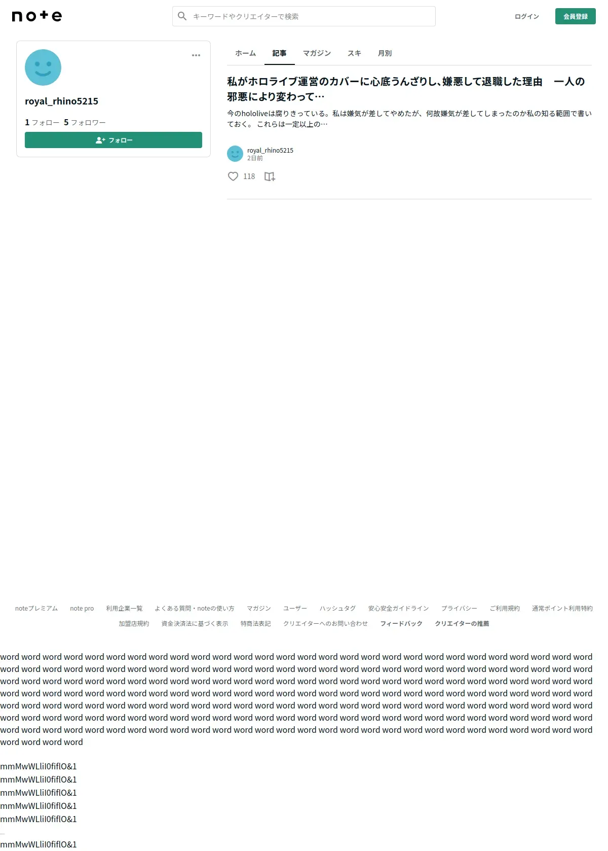The height and width of the screenshot is (851, 608).
Task: Click the クリエイターの推薦 footer link
Action: click(x=462, y=624)
